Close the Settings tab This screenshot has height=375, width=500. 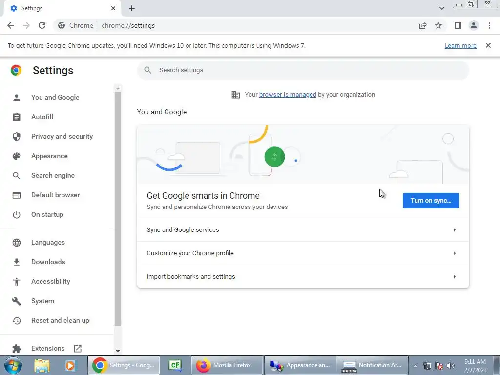113,8
